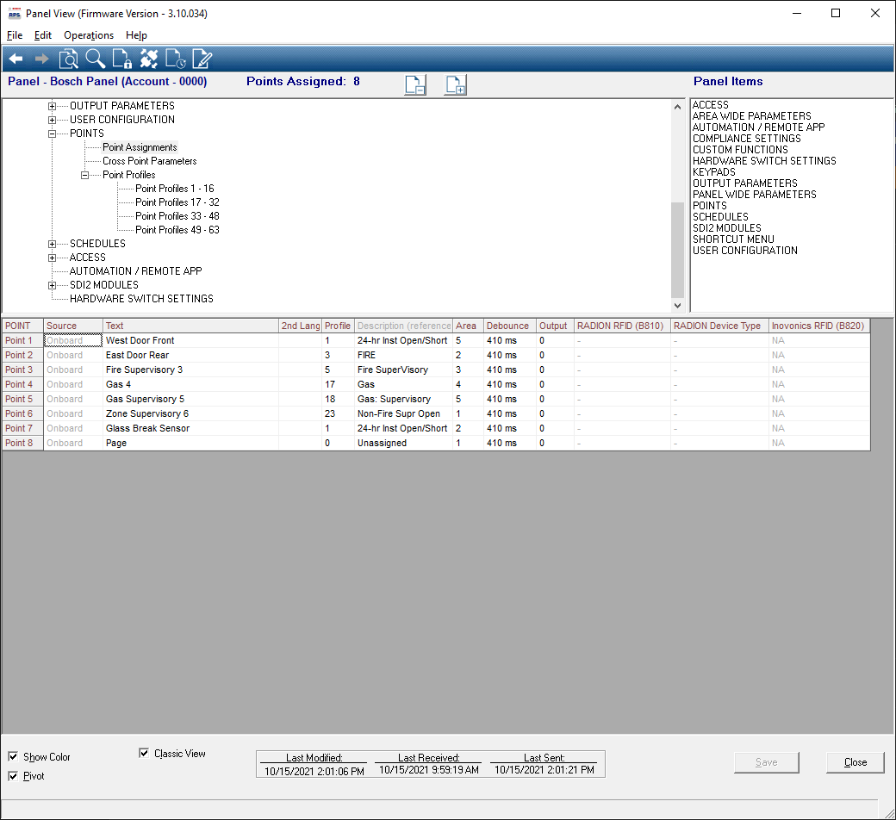Expand the SDI2 MODULES tree node
Screen dimensions: 896x820
[53, 285]
